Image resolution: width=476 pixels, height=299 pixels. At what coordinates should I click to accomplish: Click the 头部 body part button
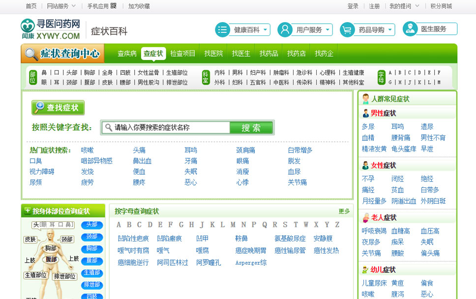tap(92, 225)
